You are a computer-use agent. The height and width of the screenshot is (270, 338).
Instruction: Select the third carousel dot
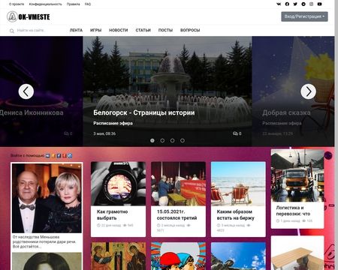[x=172, y=140]
